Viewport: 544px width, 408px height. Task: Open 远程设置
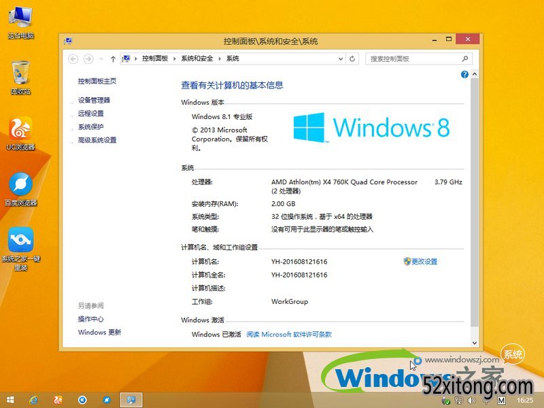point(91,114)
